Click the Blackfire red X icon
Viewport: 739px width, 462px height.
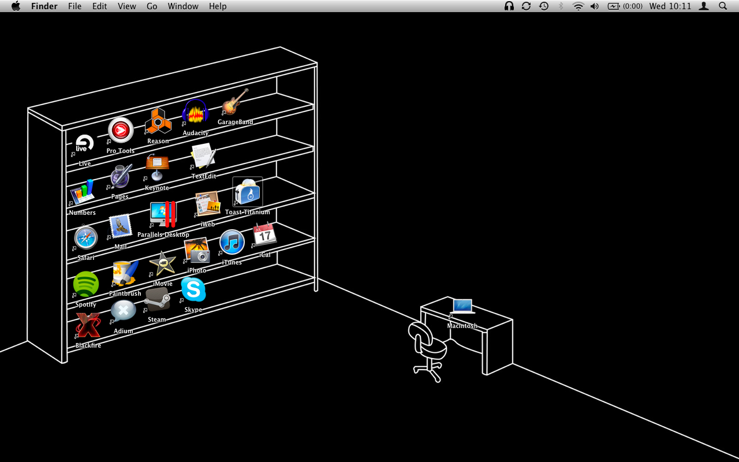pyautogui.click(x=88, y=326)
